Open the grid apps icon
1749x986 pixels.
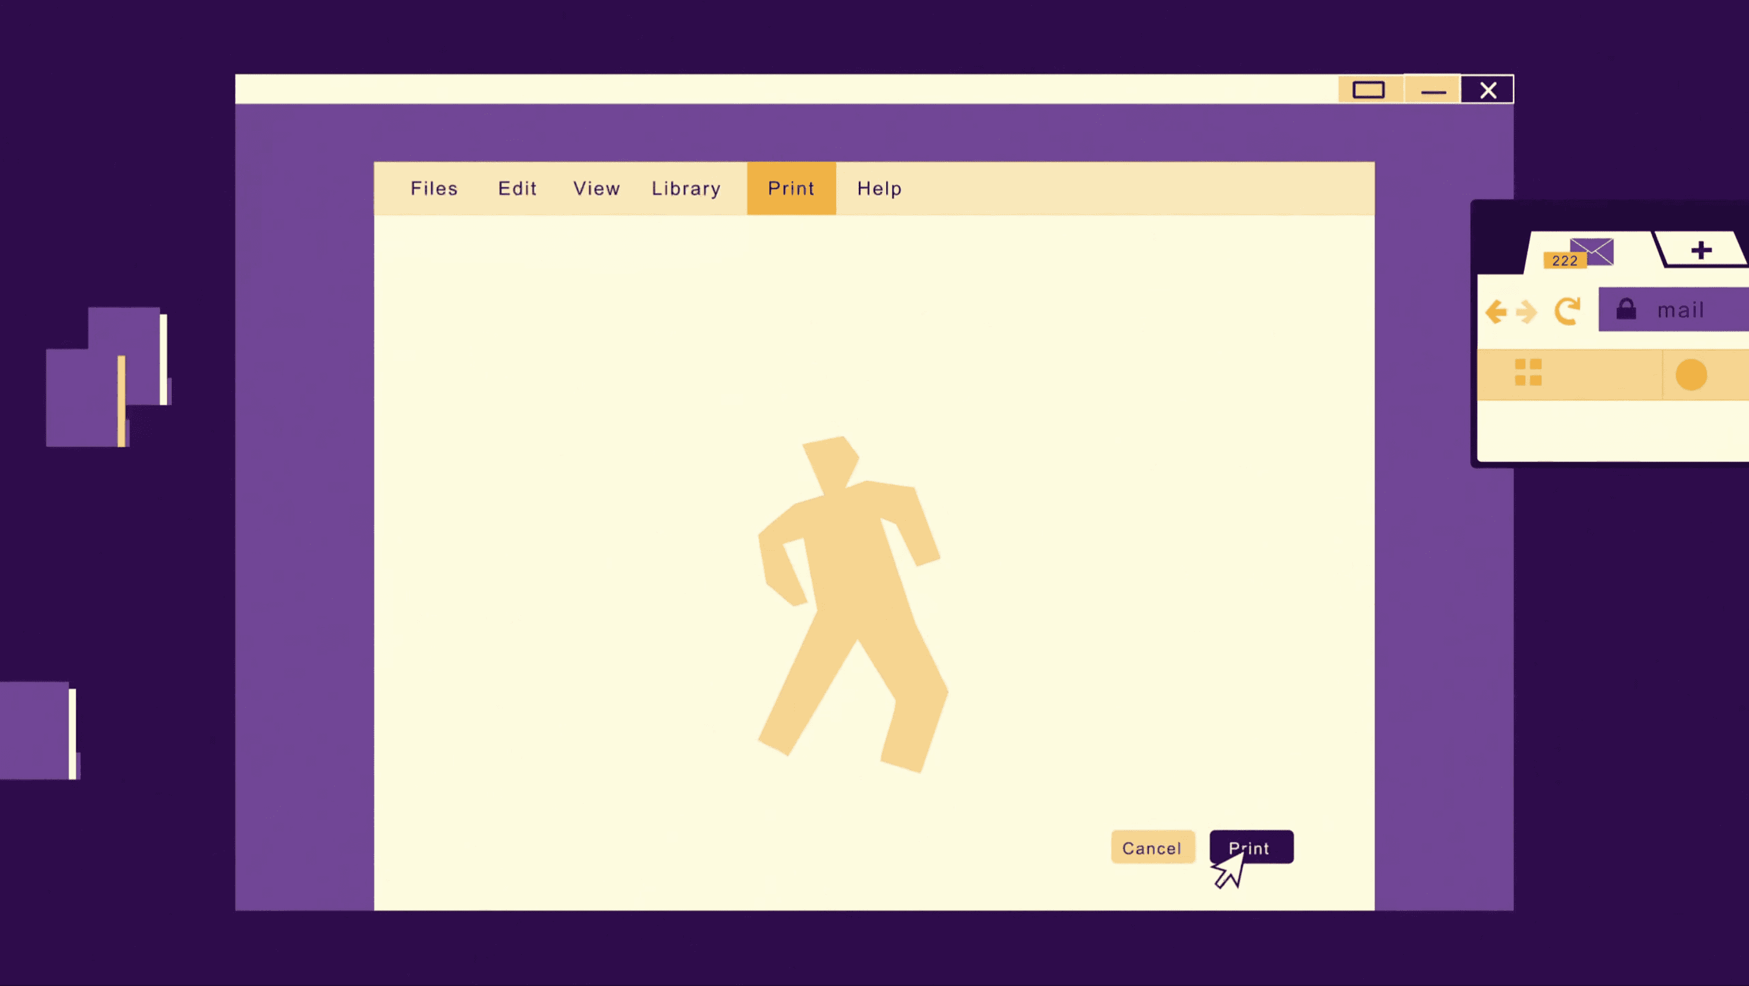[1528, 372]
